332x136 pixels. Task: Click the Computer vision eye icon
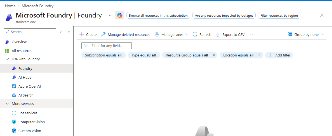tap(14, 122)
